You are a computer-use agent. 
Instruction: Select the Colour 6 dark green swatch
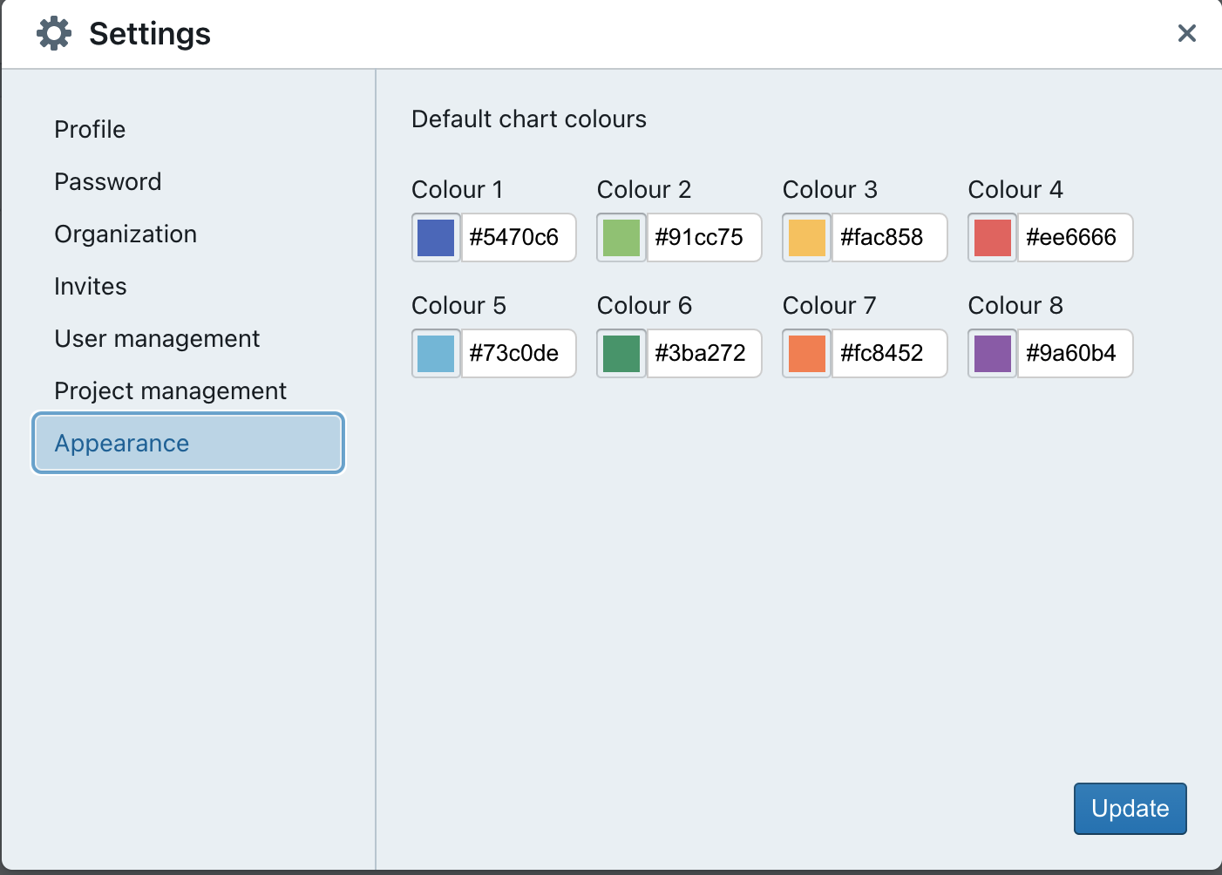621,354
